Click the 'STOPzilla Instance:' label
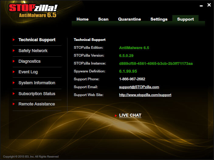This screenshot has width=214, height=160. pyautogui.click(x=90, y=63)
